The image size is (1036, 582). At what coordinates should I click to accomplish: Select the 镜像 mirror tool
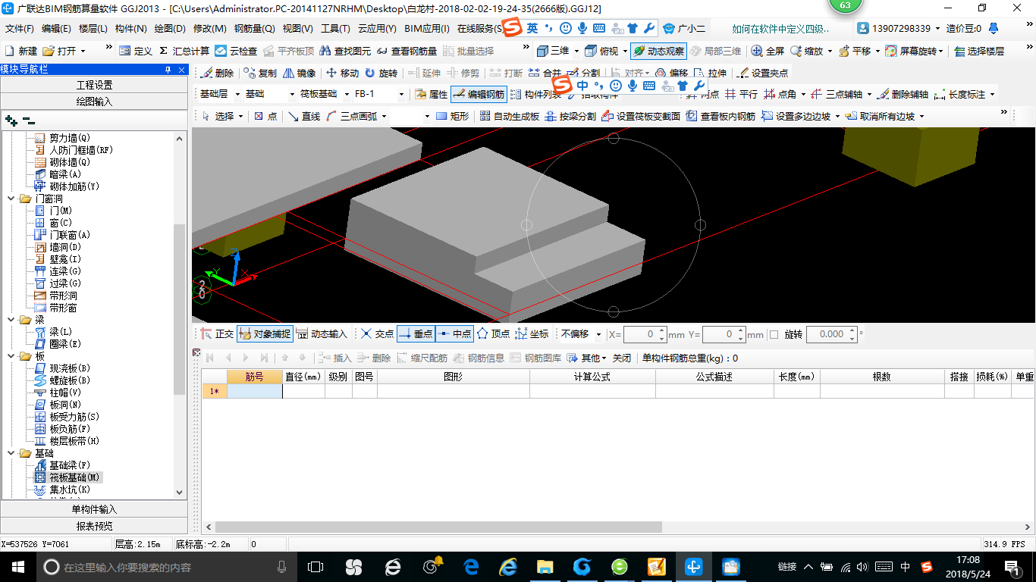pos(299,74)
